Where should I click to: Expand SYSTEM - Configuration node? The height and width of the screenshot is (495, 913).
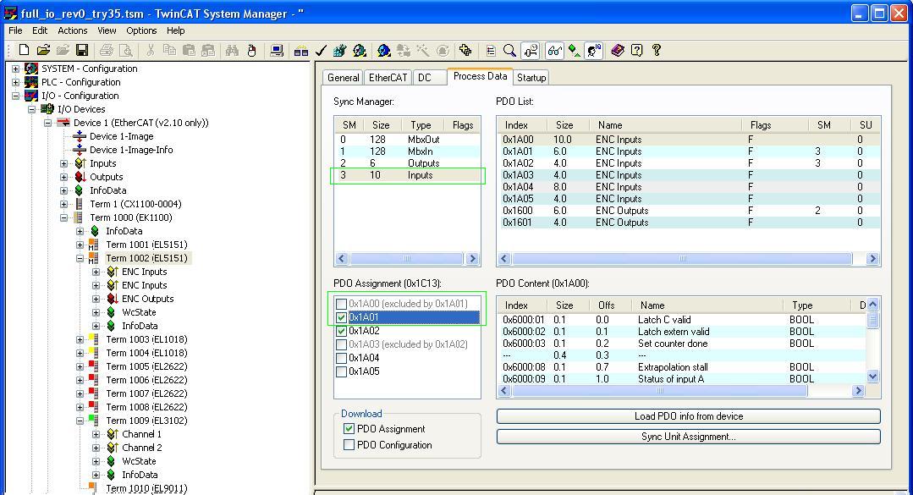(16, 69)
